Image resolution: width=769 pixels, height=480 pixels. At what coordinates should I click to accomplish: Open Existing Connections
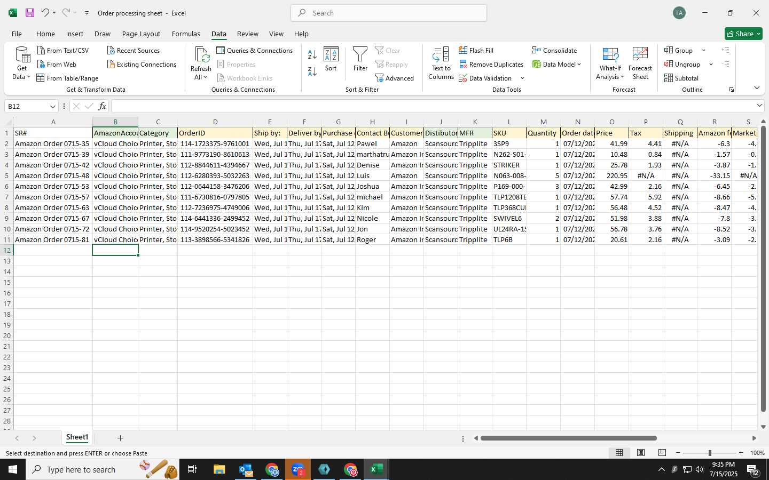click(142, 64)
